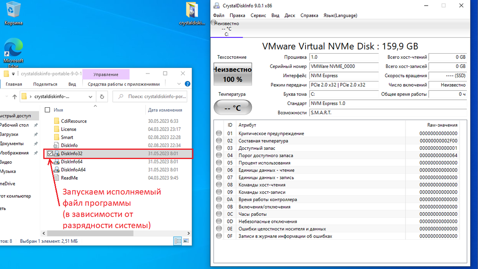This screenshot has height=269, width=478.
Task: Click the Прошивка value field
Action: (344, 57)
